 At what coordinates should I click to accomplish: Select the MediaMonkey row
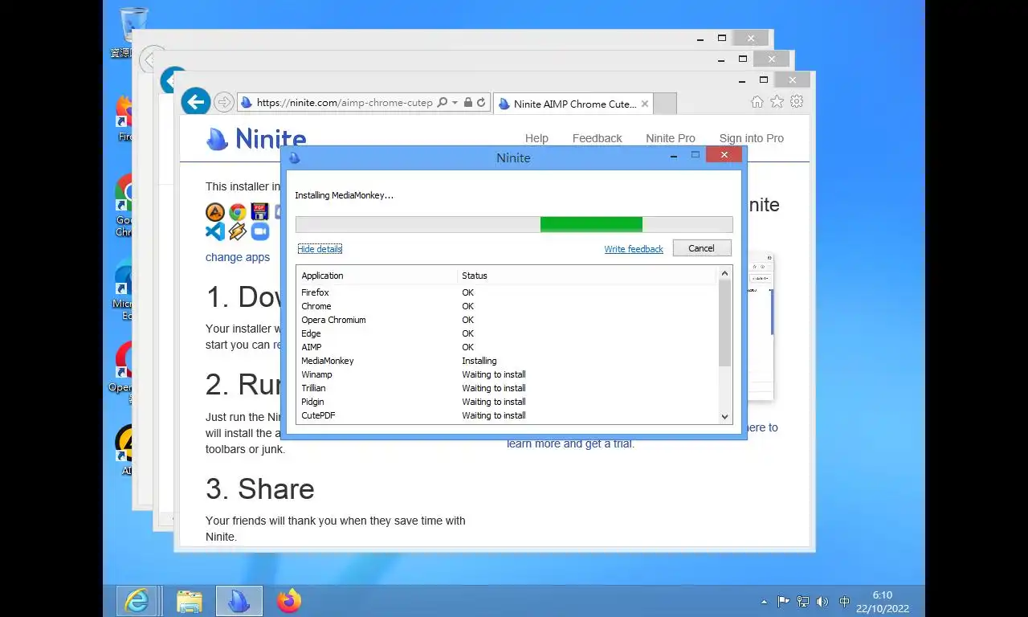[508, 361]
